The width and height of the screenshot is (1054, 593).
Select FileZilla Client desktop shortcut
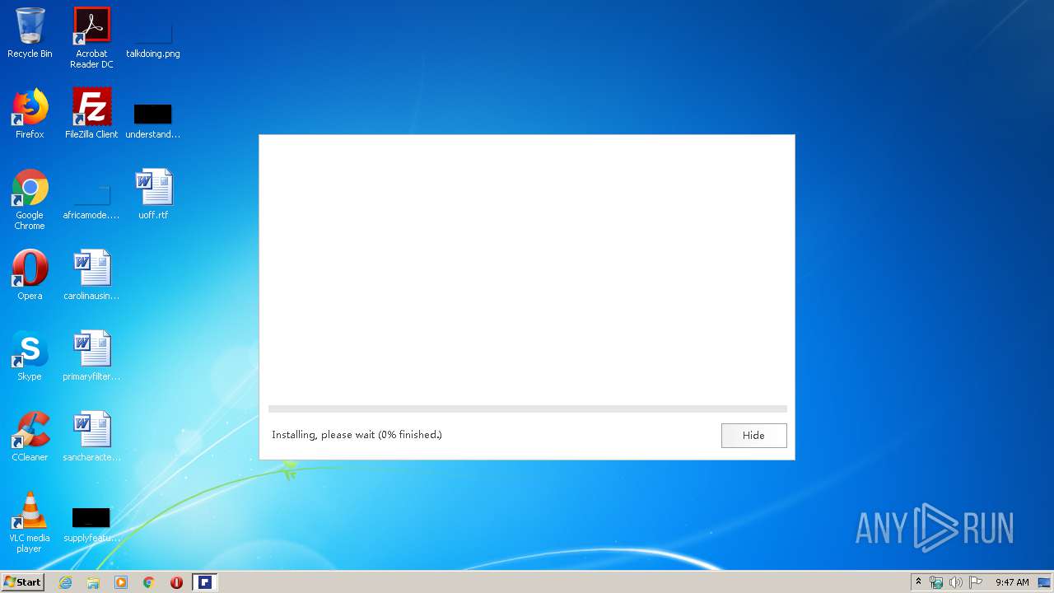coord(91,114)
